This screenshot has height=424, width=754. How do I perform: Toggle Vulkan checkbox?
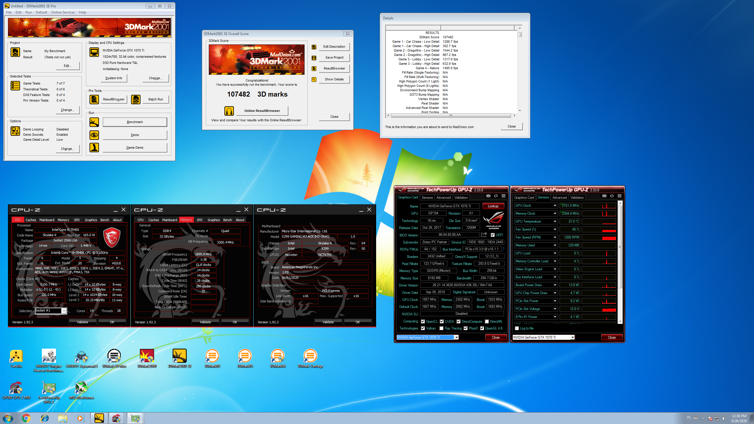423,328
